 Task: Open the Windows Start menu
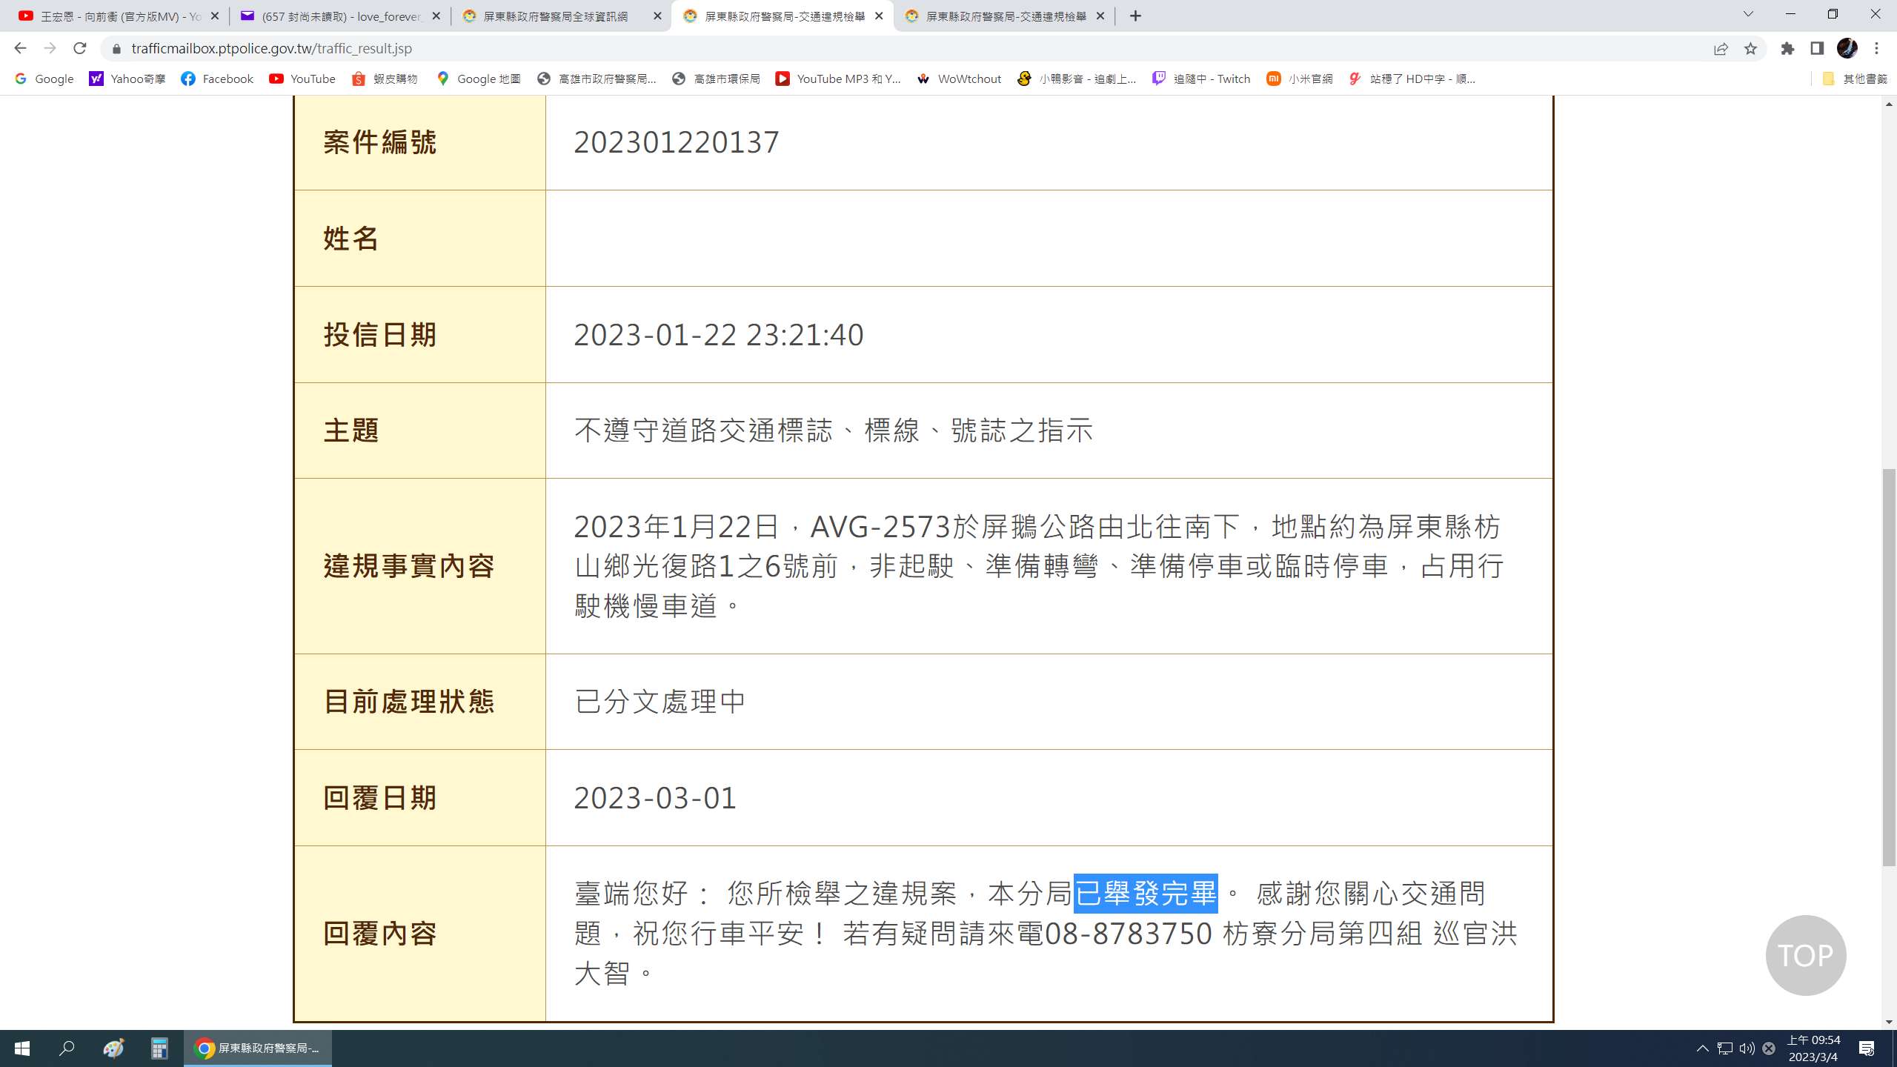[x=22, y=1048]
